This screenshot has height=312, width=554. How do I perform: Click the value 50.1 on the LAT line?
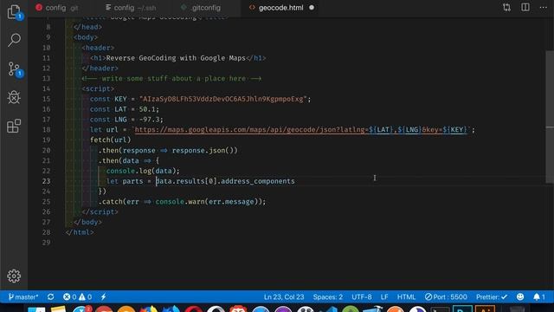[147, 109]
